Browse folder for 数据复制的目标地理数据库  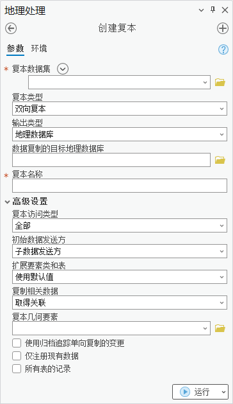tap(220, 160)
